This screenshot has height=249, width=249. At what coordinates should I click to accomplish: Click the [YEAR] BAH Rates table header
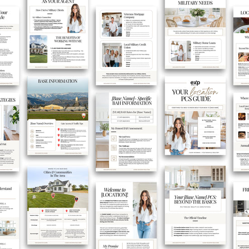[132, 112]
